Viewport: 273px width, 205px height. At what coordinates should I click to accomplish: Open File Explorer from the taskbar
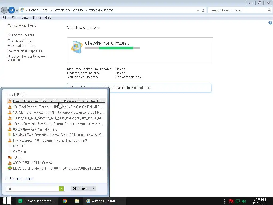[x=77, y=201]
